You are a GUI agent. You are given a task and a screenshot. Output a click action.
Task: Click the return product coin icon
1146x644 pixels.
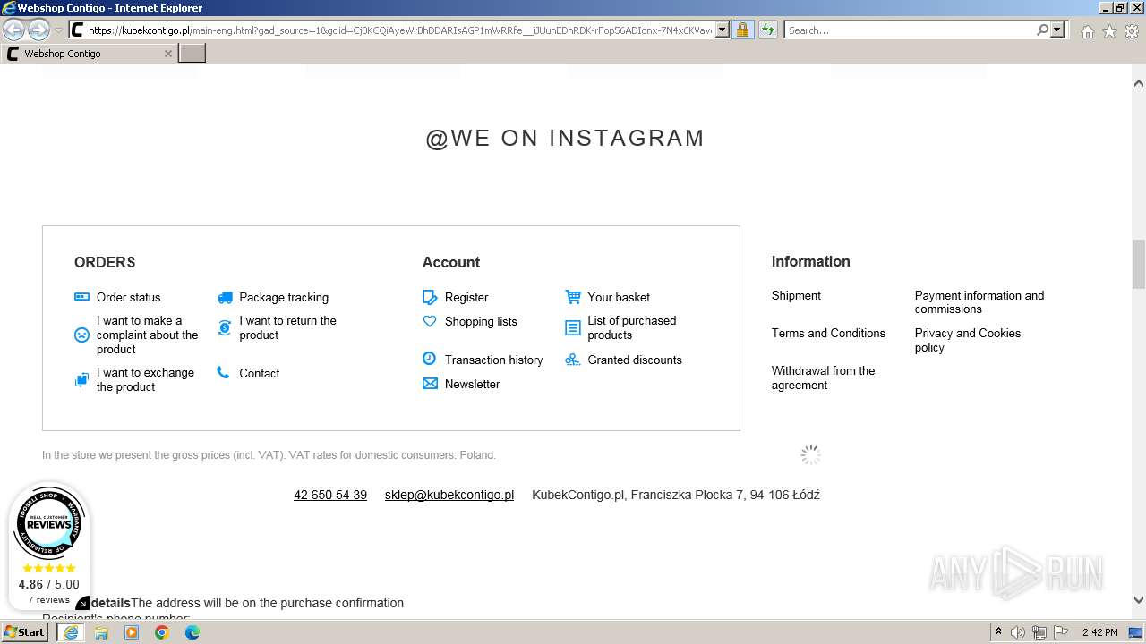[x=224, y=328]
